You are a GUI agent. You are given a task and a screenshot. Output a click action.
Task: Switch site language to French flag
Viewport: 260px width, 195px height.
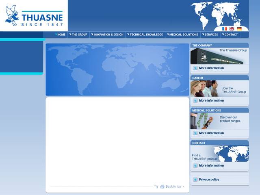[x=224, y=29]
